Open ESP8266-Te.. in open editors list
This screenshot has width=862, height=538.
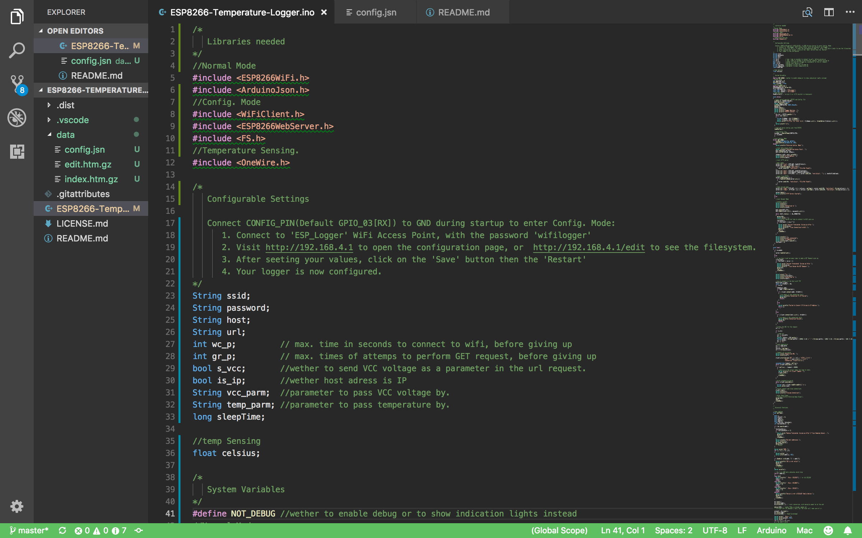[x=91, y=46]
